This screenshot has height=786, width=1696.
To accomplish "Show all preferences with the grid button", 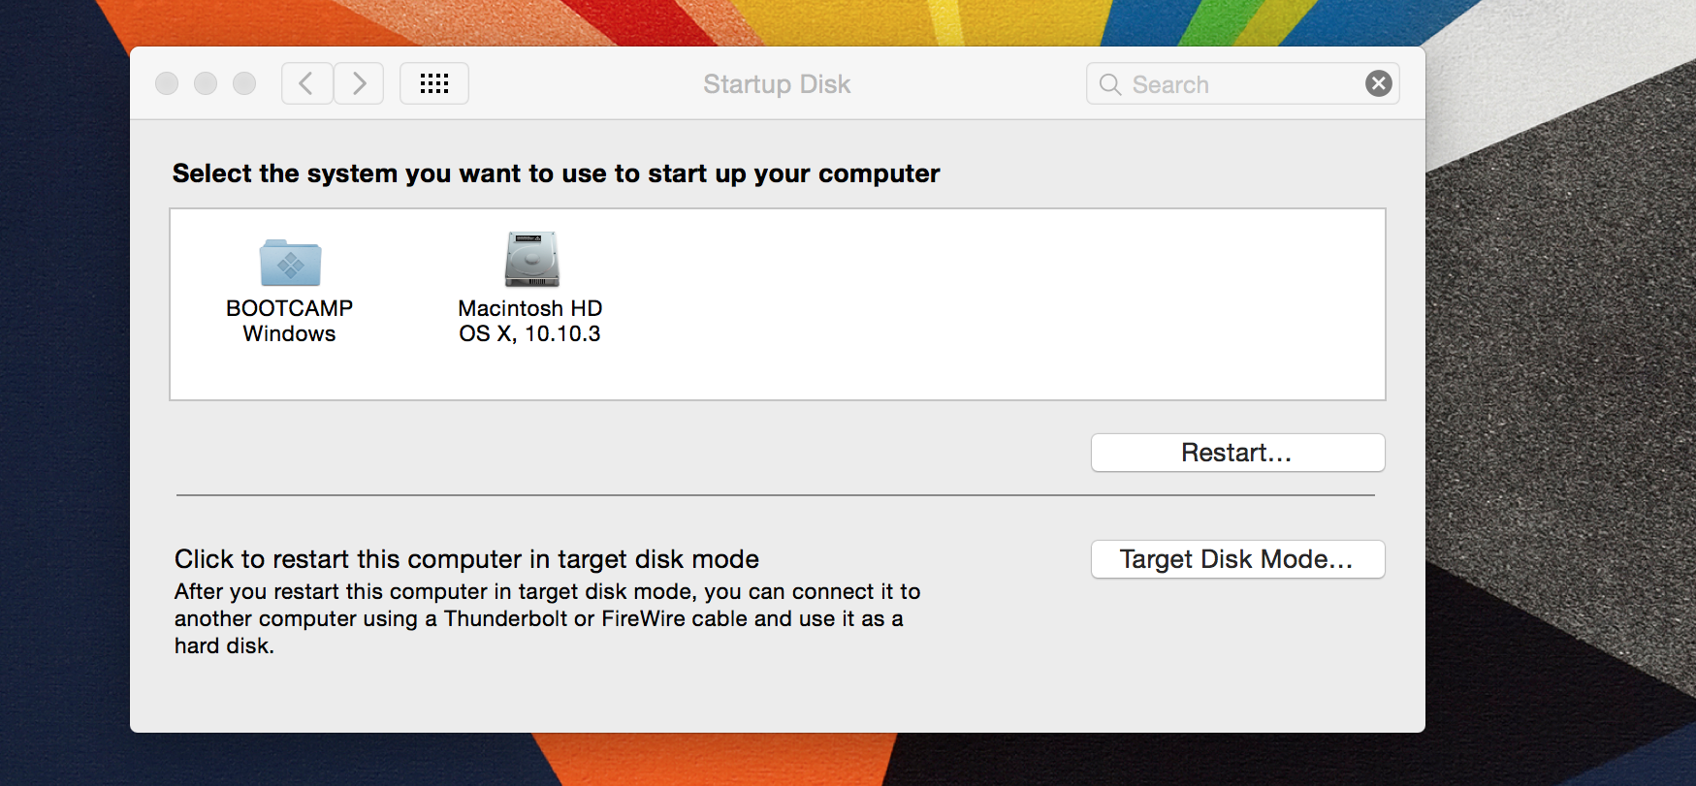I will (x=434, y=83).
